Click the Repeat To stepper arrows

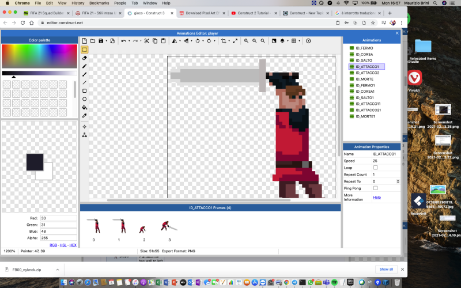(x=398, y=181)
